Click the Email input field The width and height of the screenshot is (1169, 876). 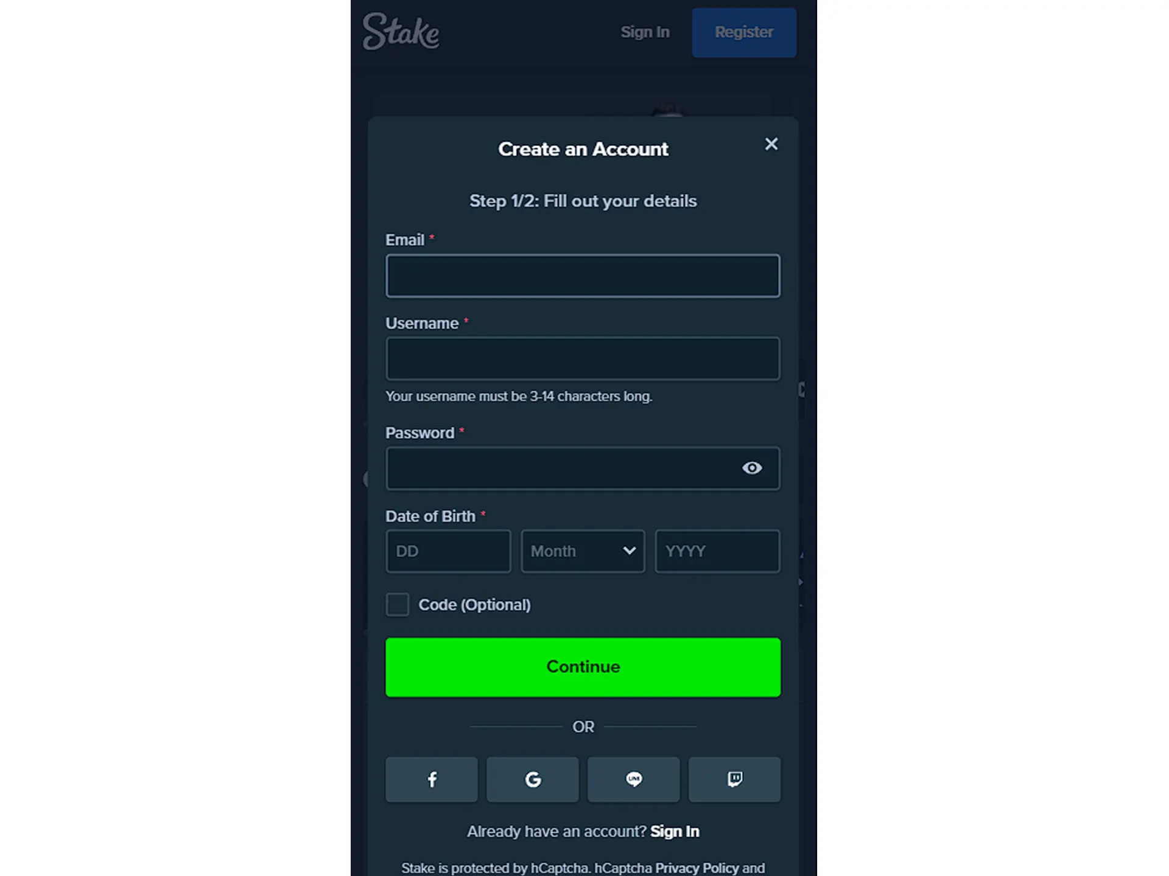(583, 275)
